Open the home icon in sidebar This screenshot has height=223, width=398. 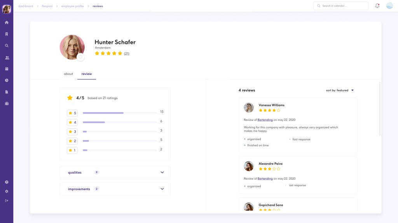[x=7, y=22]
